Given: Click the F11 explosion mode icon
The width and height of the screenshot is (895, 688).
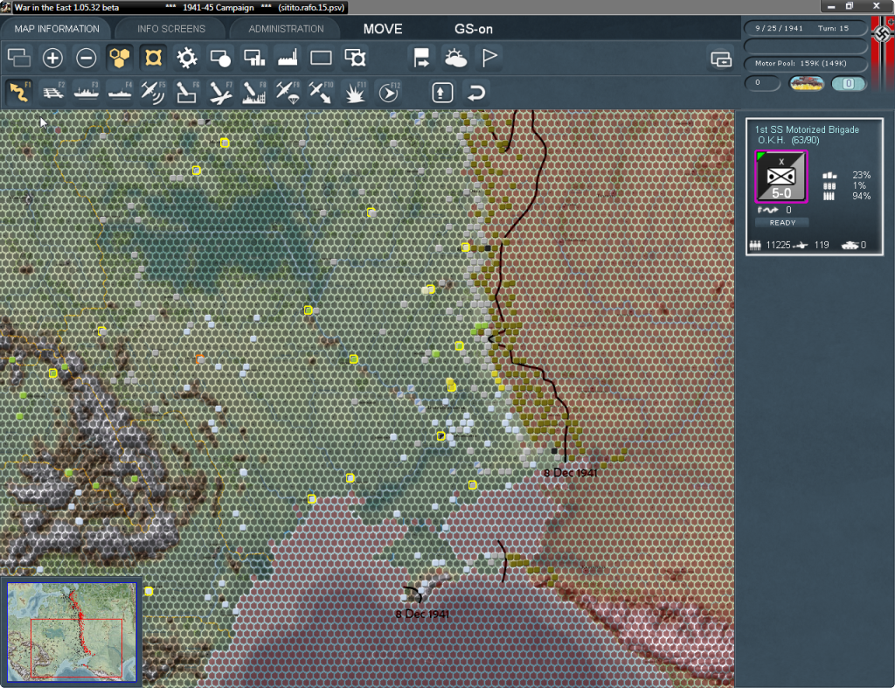Looking at the screenshot, I should pyautogui.click(x=355, y=93).
